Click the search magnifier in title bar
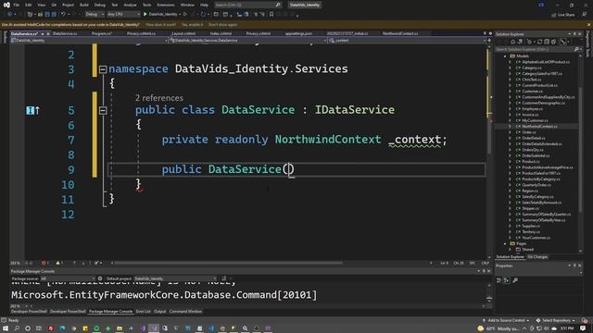This screenshot has height=333, width=593. [x=278, y=5]
